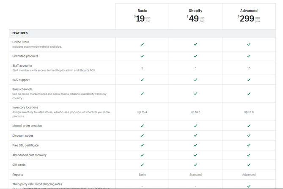Click 'Includes ecommerce website and blog' description
Viewport: 283px width, 189px height.
(37, 47)
